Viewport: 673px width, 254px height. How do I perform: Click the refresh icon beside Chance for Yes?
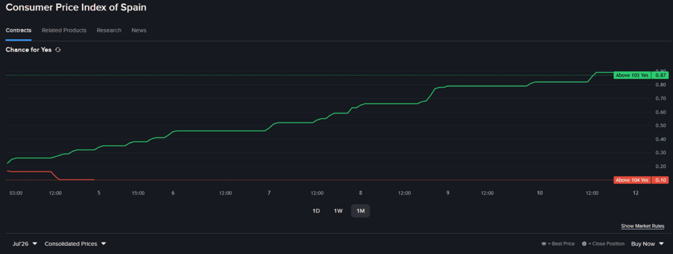click(x=58, y=50)
